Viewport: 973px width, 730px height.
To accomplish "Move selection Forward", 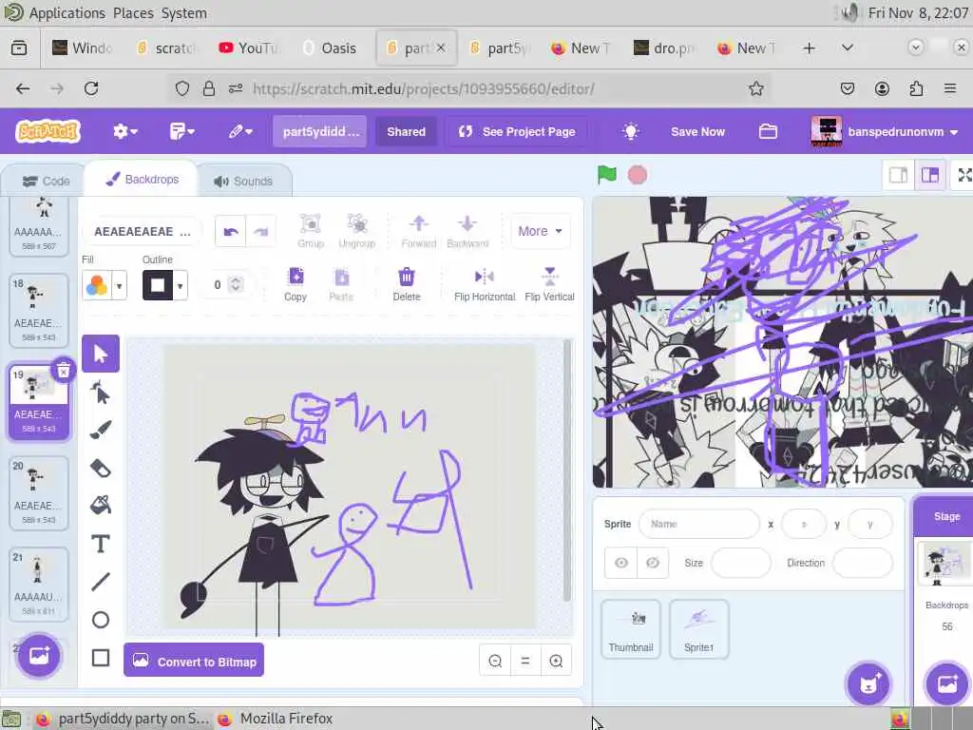I will coord(419,231).
